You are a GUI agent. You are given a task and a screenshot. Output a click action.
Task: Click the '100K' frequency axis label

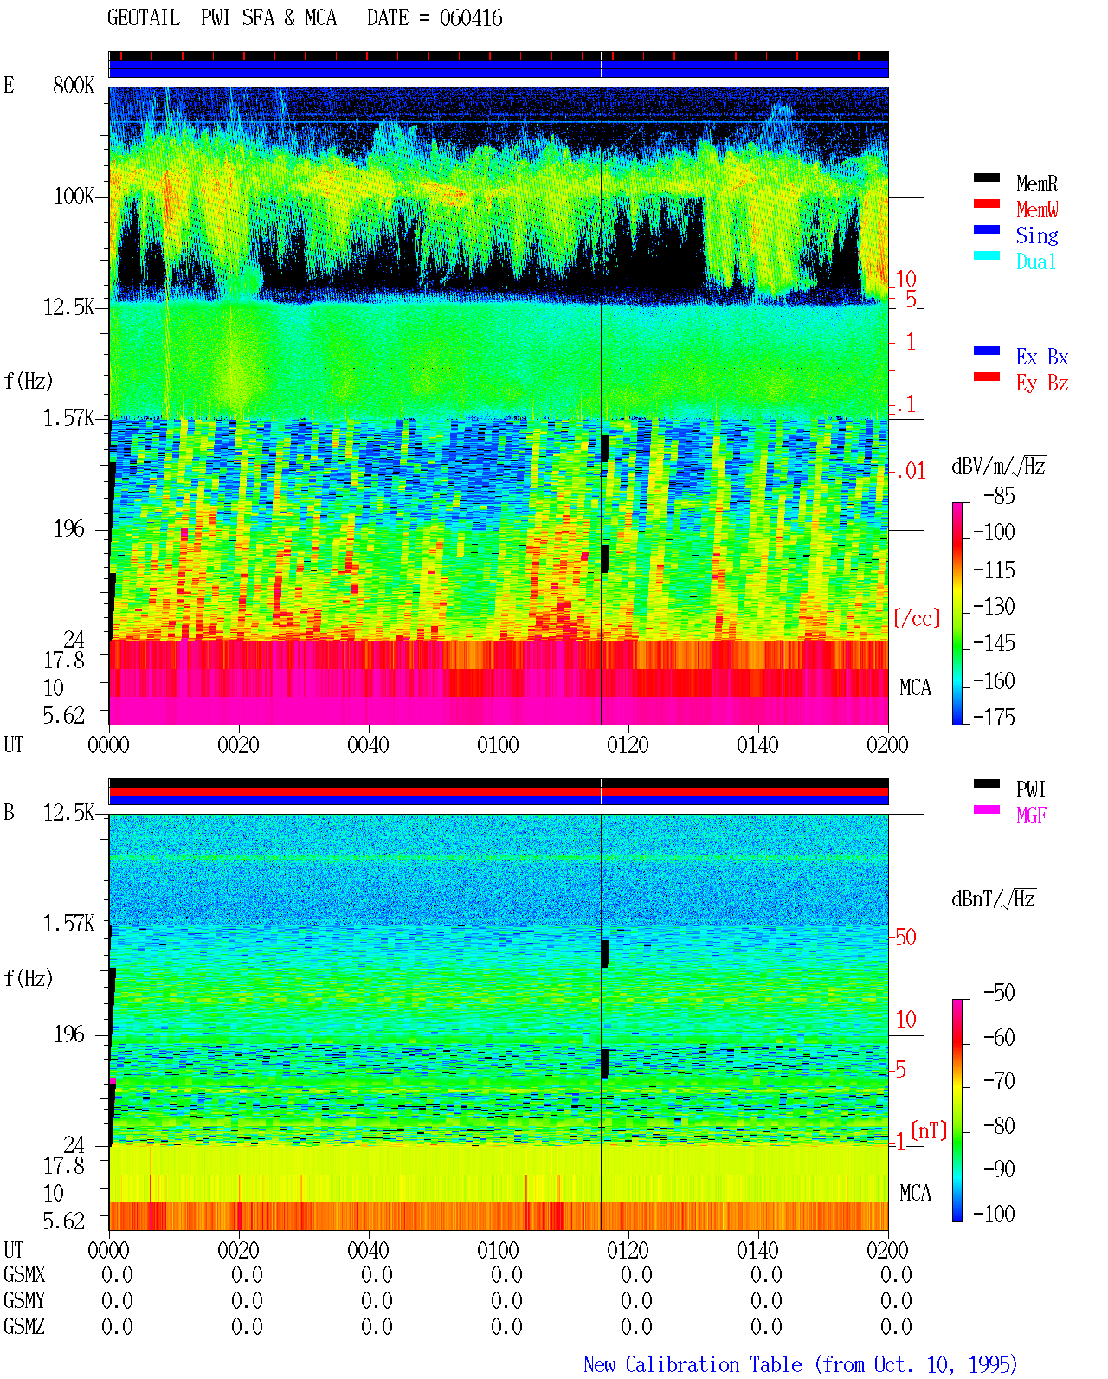[74, 197]
